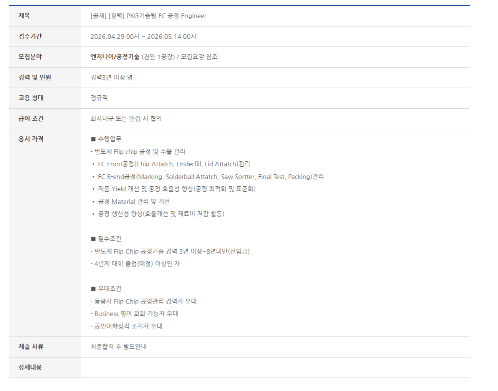The height and width of the screenshot is (391, 498).
Task: Click the 상세내용 row label
Action: click(x=30, y=368)
